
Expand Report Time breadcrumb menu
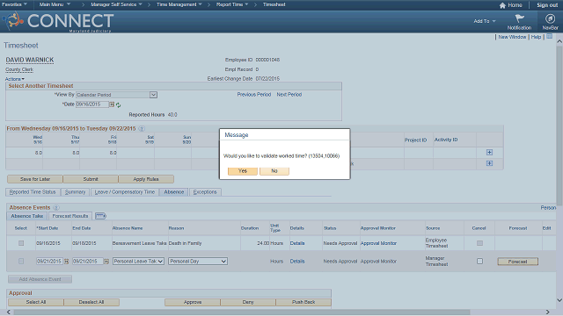[232, 4]
